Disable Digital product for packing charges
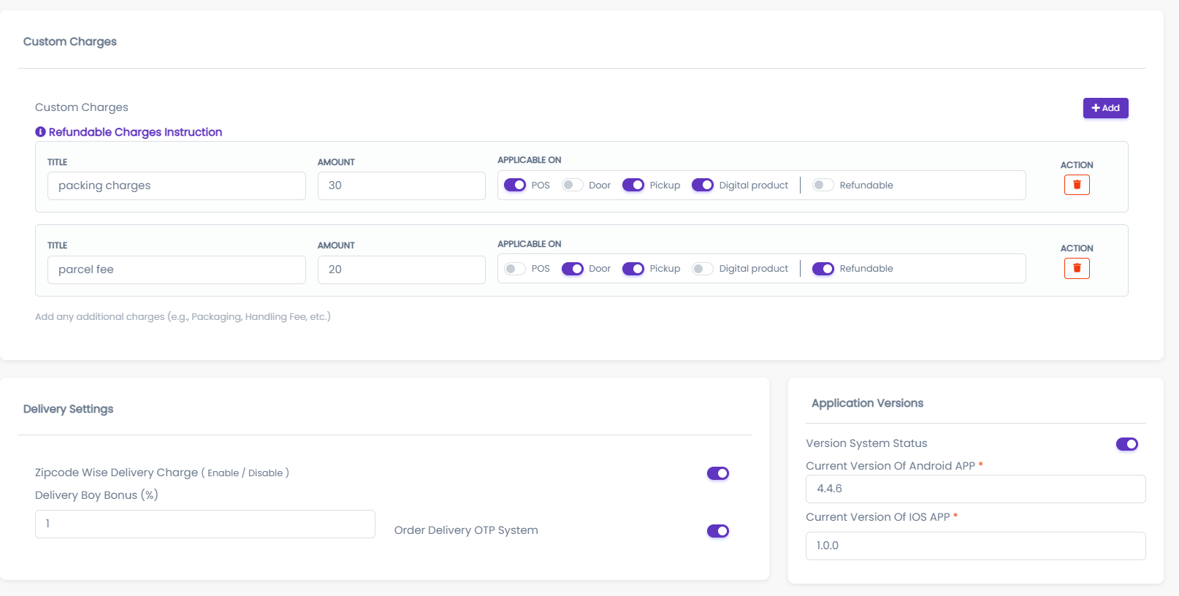The height and width of the screenshot is (596, 1179). click(x=703, y=185)
